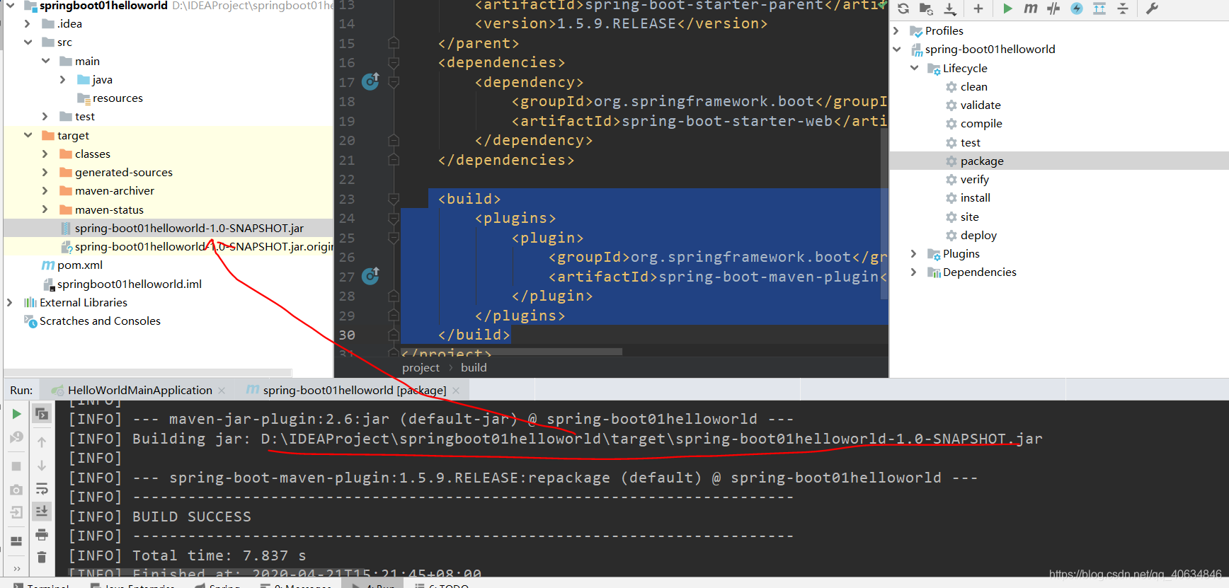
Task: Jump up the stack trace arrow
Action: coord(42,442)
